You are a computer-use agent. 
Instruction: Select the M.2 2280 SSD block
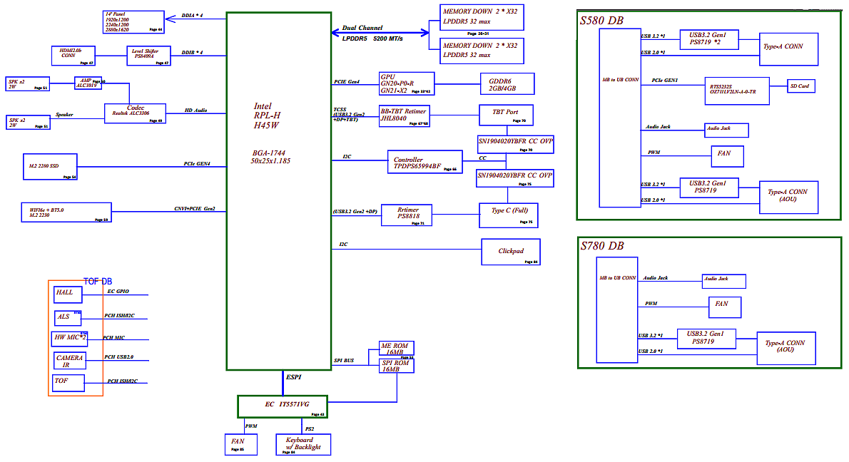(50, 167)
